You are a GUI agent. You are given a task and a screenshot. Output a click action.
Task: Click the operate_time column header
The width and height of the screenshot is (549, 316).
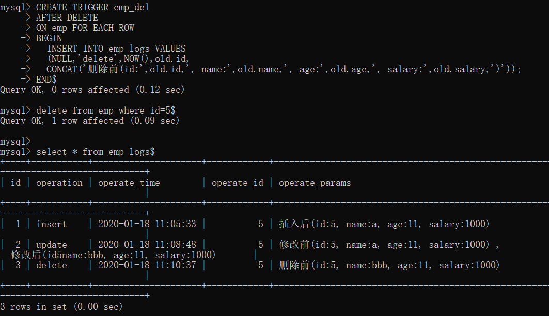click(x=129, y=183)
